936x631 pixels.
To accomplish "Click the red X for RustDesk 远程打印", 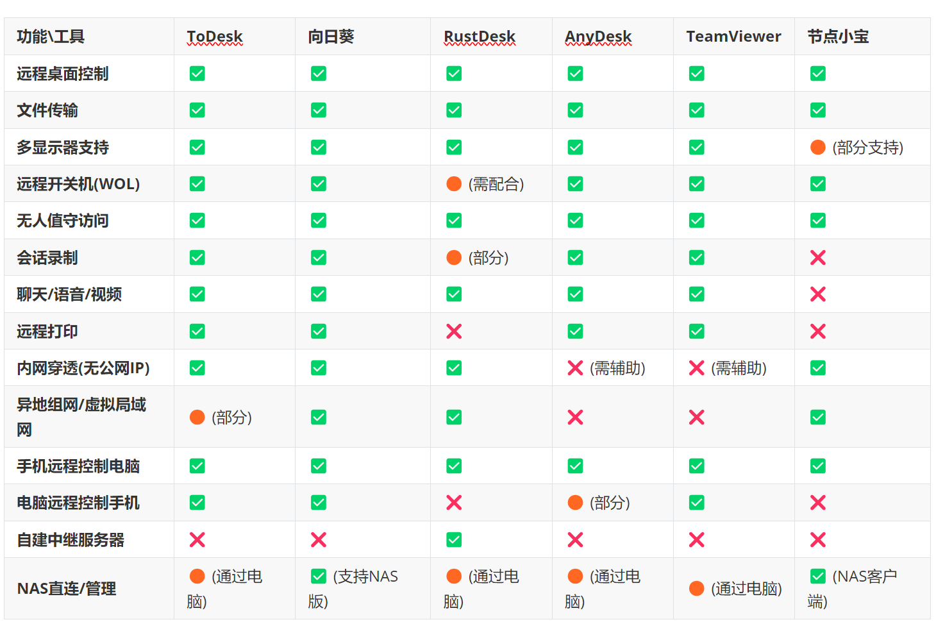I will point(454,332).
